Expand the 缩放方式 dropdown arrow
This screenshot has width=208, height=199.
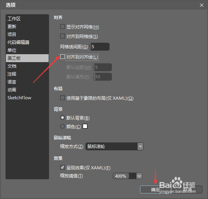tap(140, 146)
